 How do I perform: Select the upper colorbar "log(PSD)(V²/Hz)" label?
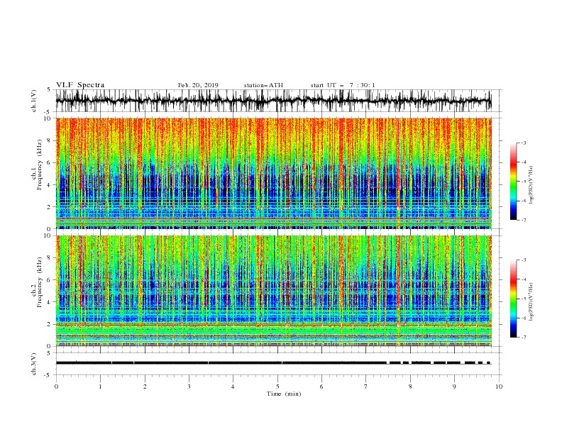[x=531, y=185]
